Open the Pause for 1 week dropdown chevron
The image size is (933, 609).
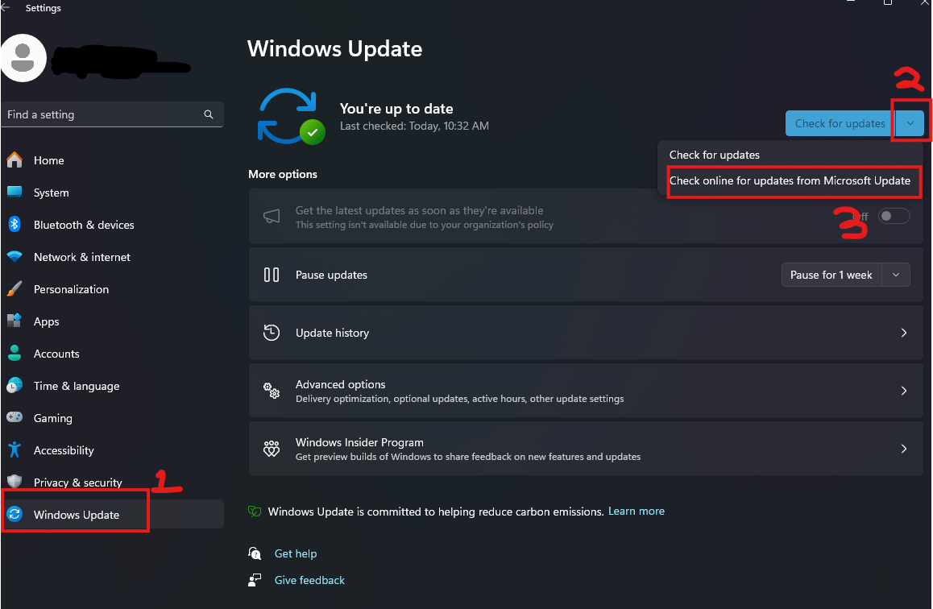896,275
